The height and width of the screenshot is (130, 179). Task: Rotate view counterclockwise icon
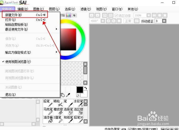[x=108, y=21]
